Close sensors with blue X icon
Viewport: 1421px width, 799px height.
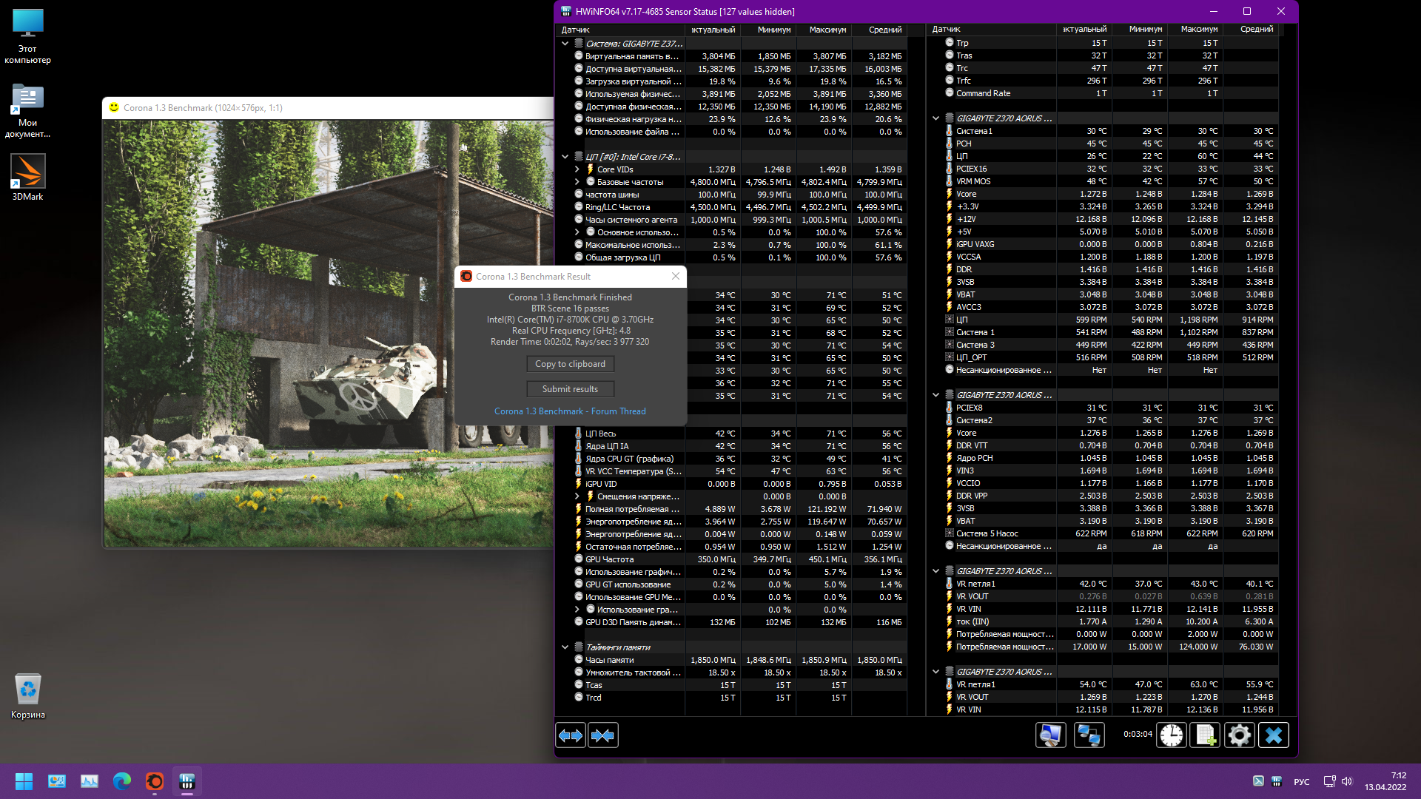coord(1274,735)
